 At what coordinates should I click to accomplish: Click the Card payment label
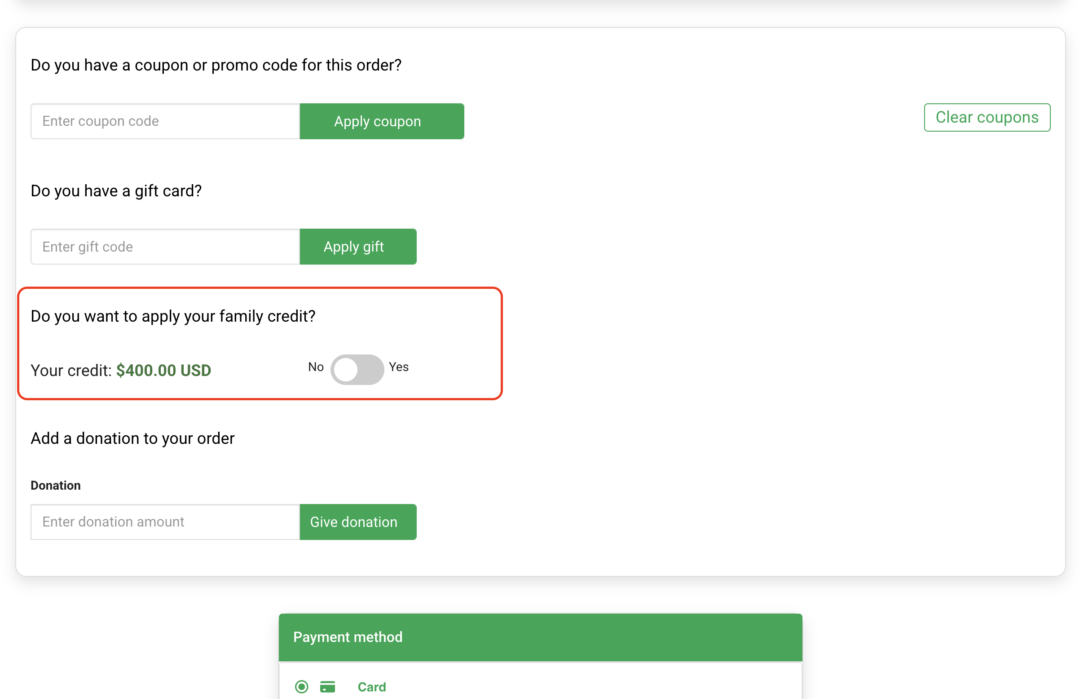pos(372,687)
